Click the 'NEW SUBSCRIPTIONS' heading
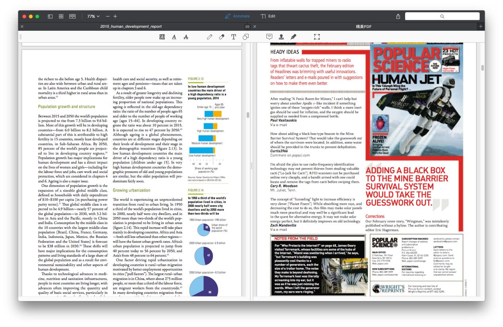The width and height of the screenshot is (503, 327). tap(383, 269)
